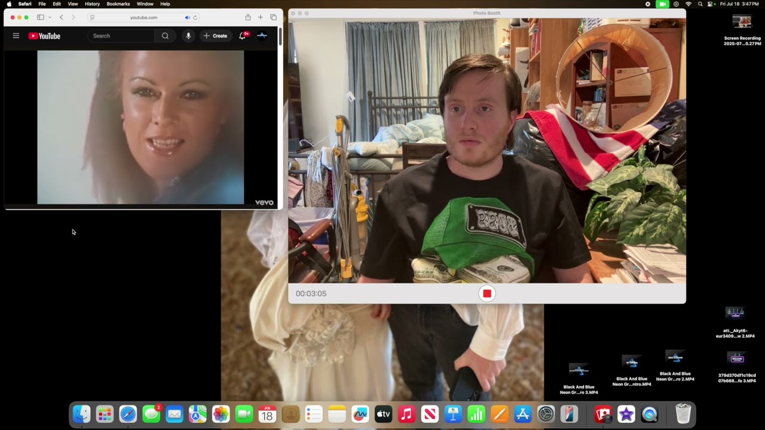Mute the tab audio in address bar

click(187, 17)
